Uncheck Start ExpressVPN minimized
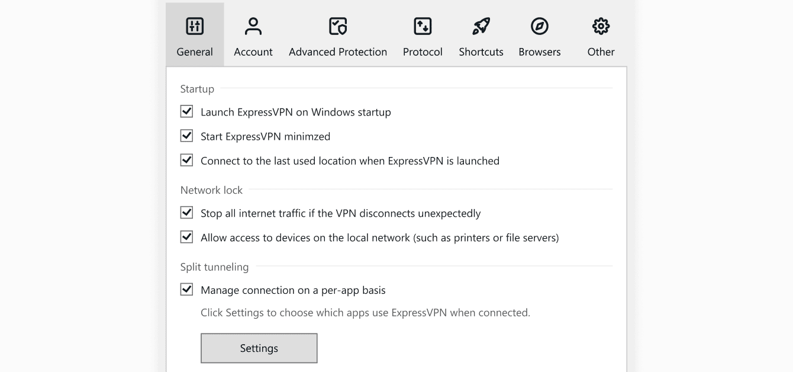793x372 pixels. [x=187, y=136]
